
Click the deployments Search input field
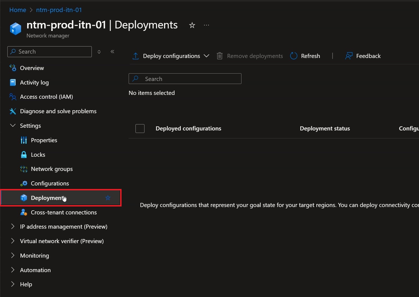[185, 79]
